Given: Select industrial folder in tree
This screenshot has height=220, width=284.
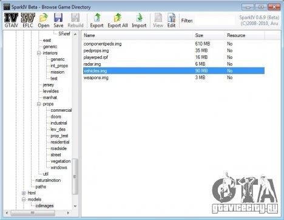Looking at the screenshot, I should 59,123.
